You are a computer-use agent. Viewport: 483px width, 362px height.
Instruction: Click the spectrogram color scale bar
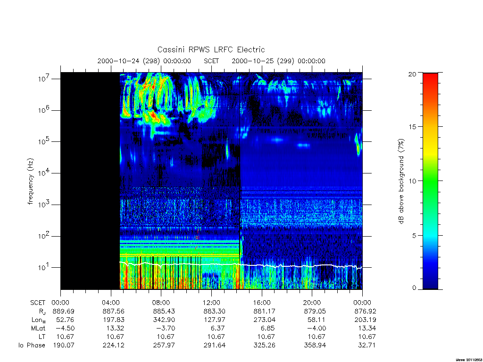pos(430,181)
